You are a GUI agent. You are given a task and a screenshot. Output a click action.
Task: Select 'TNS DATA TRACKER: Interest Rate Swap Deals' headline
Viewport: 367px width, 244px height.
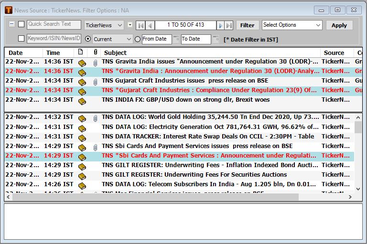(208, 137)
